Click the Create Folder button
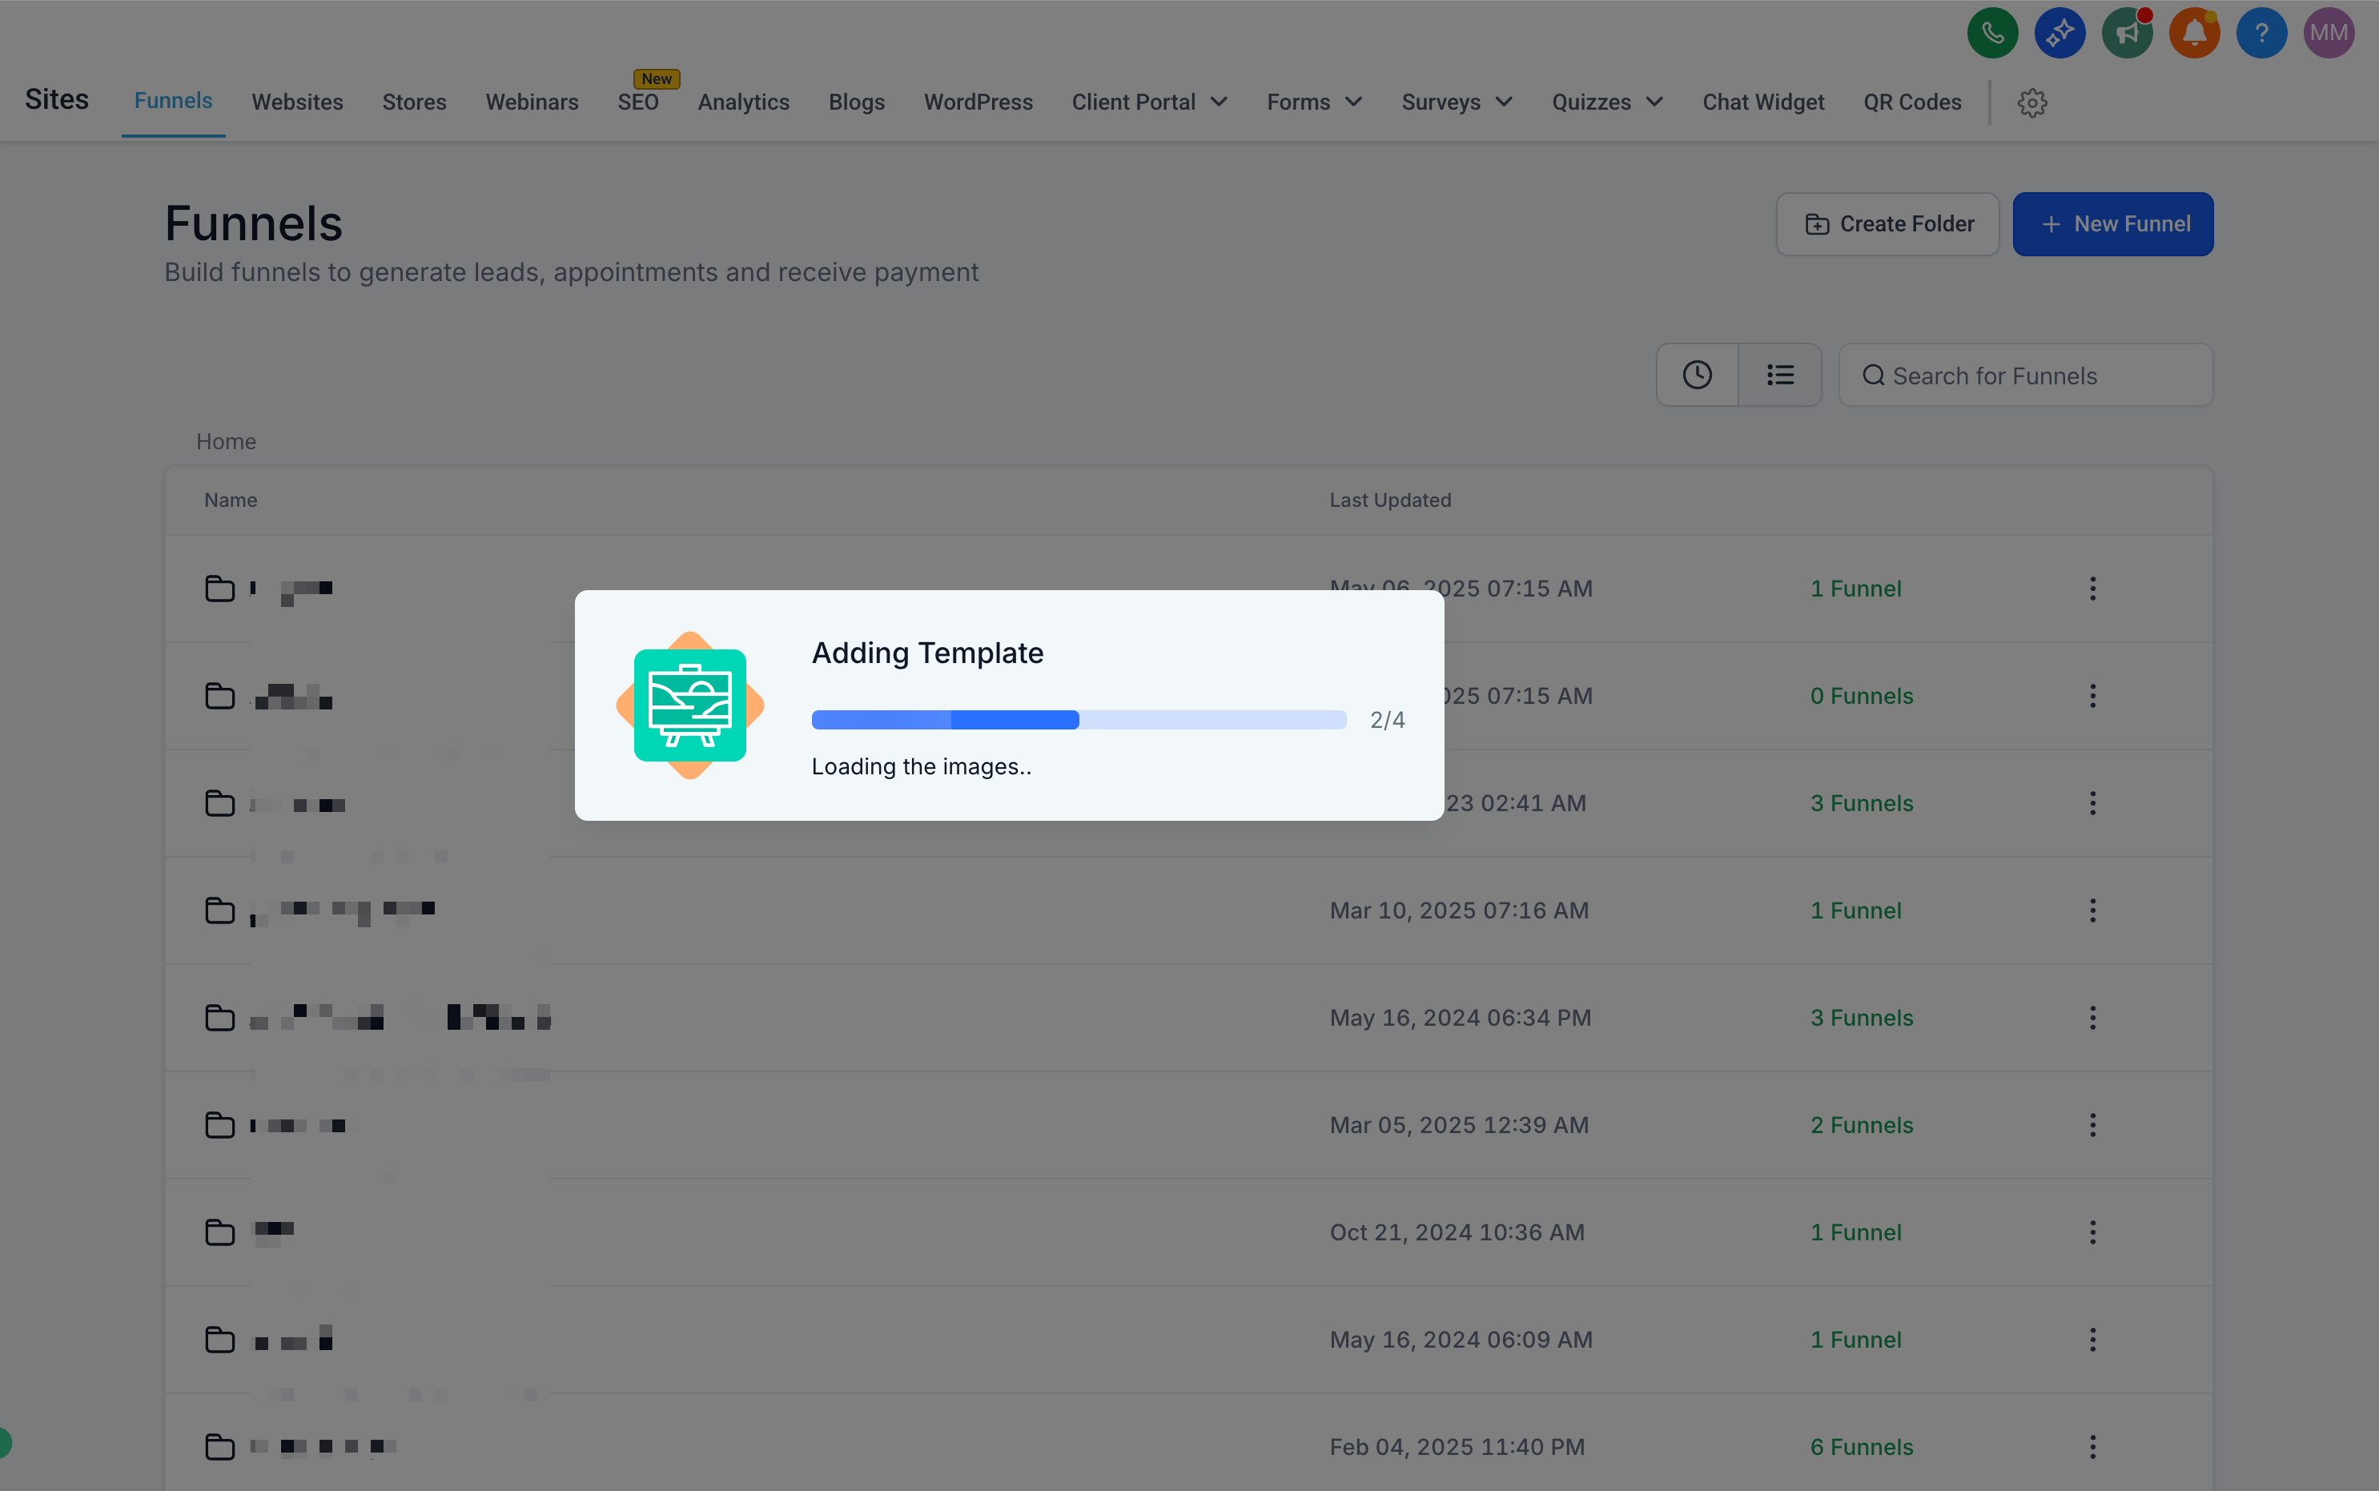Viewport: 2379px width, 1491px height. click(x=1887, y=224)
